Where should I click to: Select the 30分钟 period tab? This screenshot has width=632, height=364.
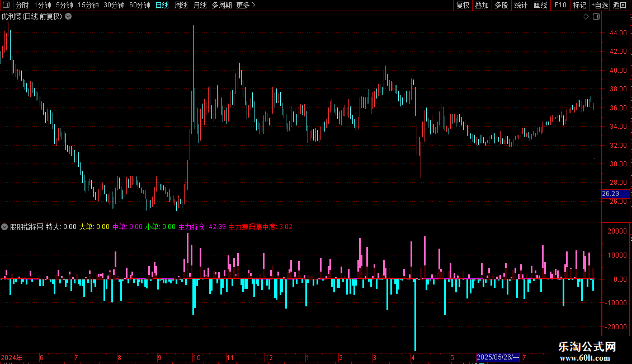114,5
